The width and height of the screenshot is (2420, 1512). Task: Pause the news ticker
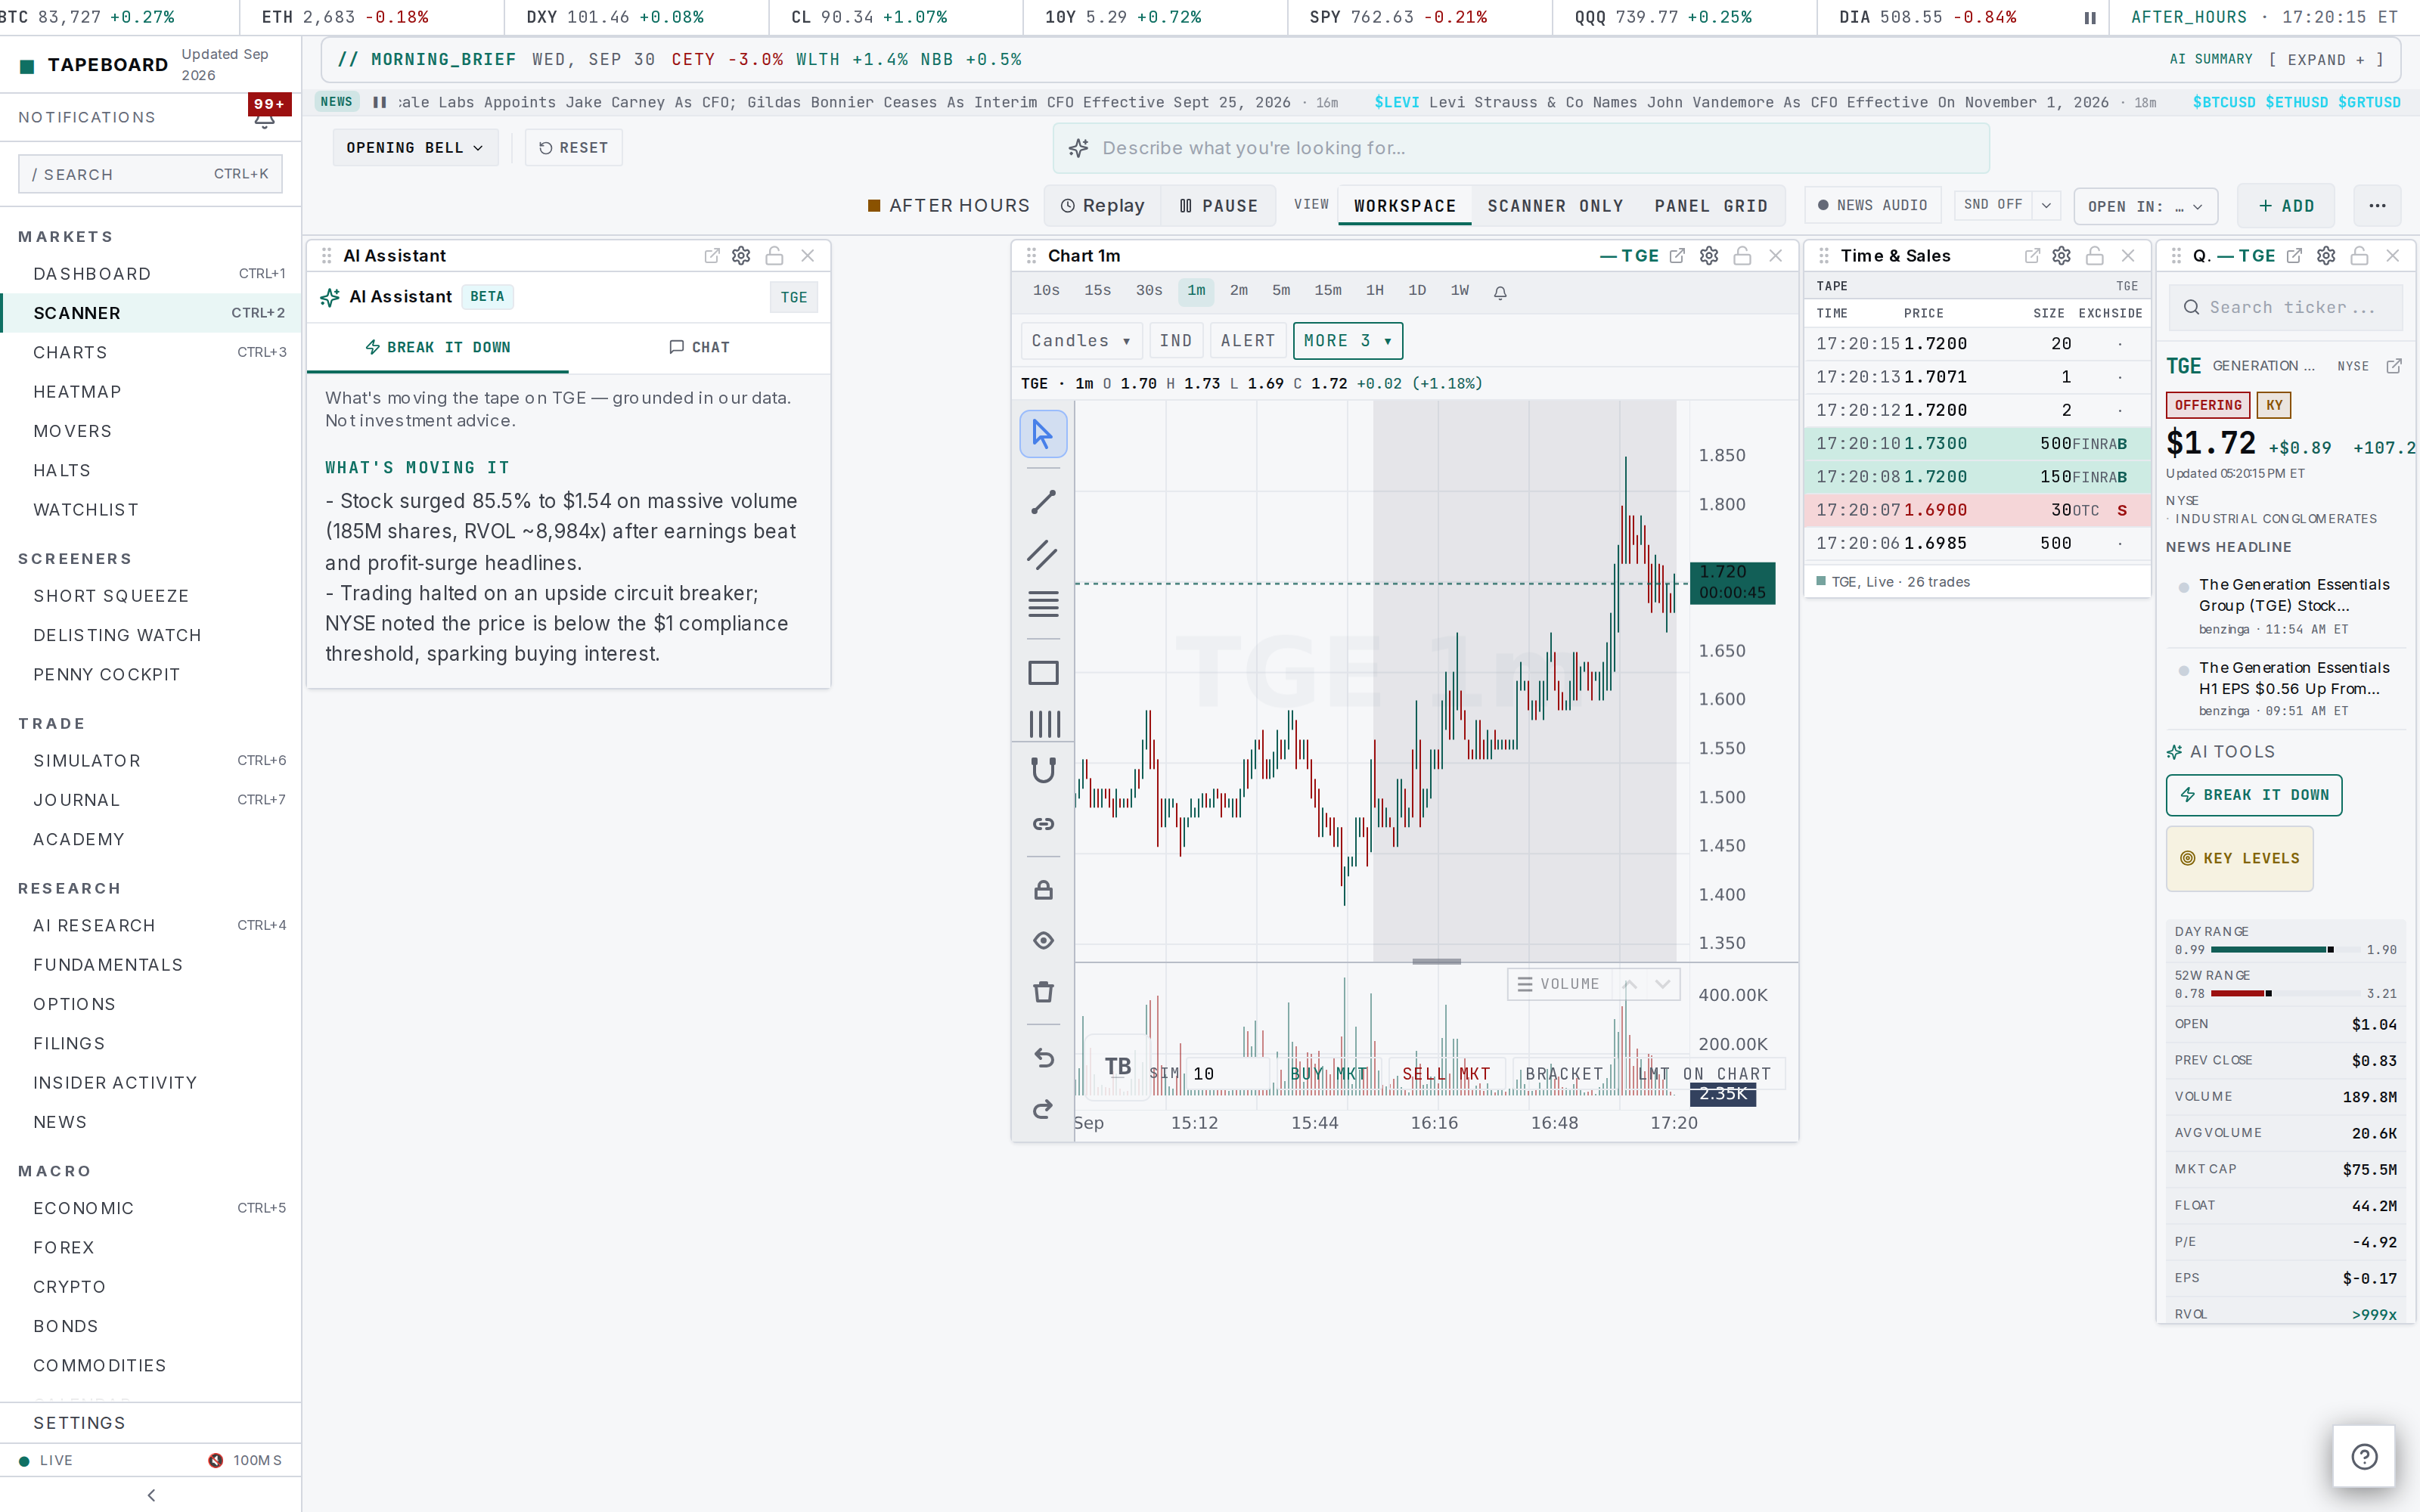tap(380, 102)
